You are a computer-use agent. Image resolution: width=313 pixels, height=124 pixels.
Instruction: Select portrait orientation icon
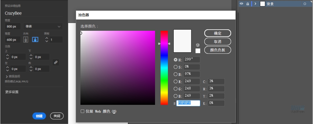tap(26, 39)
